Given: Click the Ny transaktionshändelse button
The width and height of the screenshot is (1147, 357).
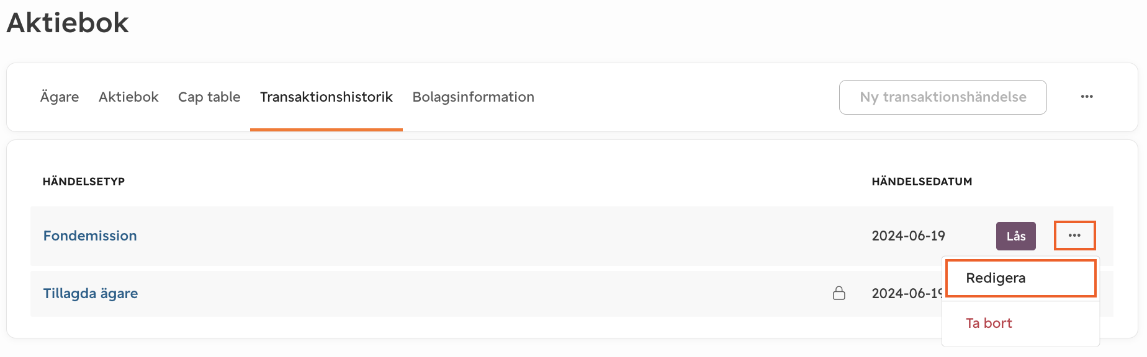Looking at the screenshot, I should pos(943,97).
